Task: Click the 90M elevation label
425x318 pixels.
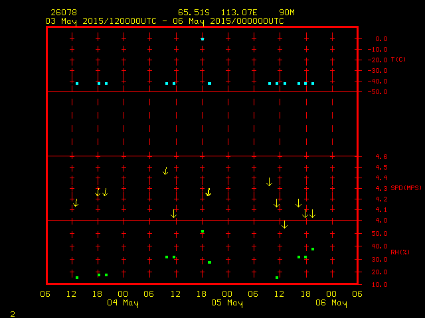Action: point(288,13)
